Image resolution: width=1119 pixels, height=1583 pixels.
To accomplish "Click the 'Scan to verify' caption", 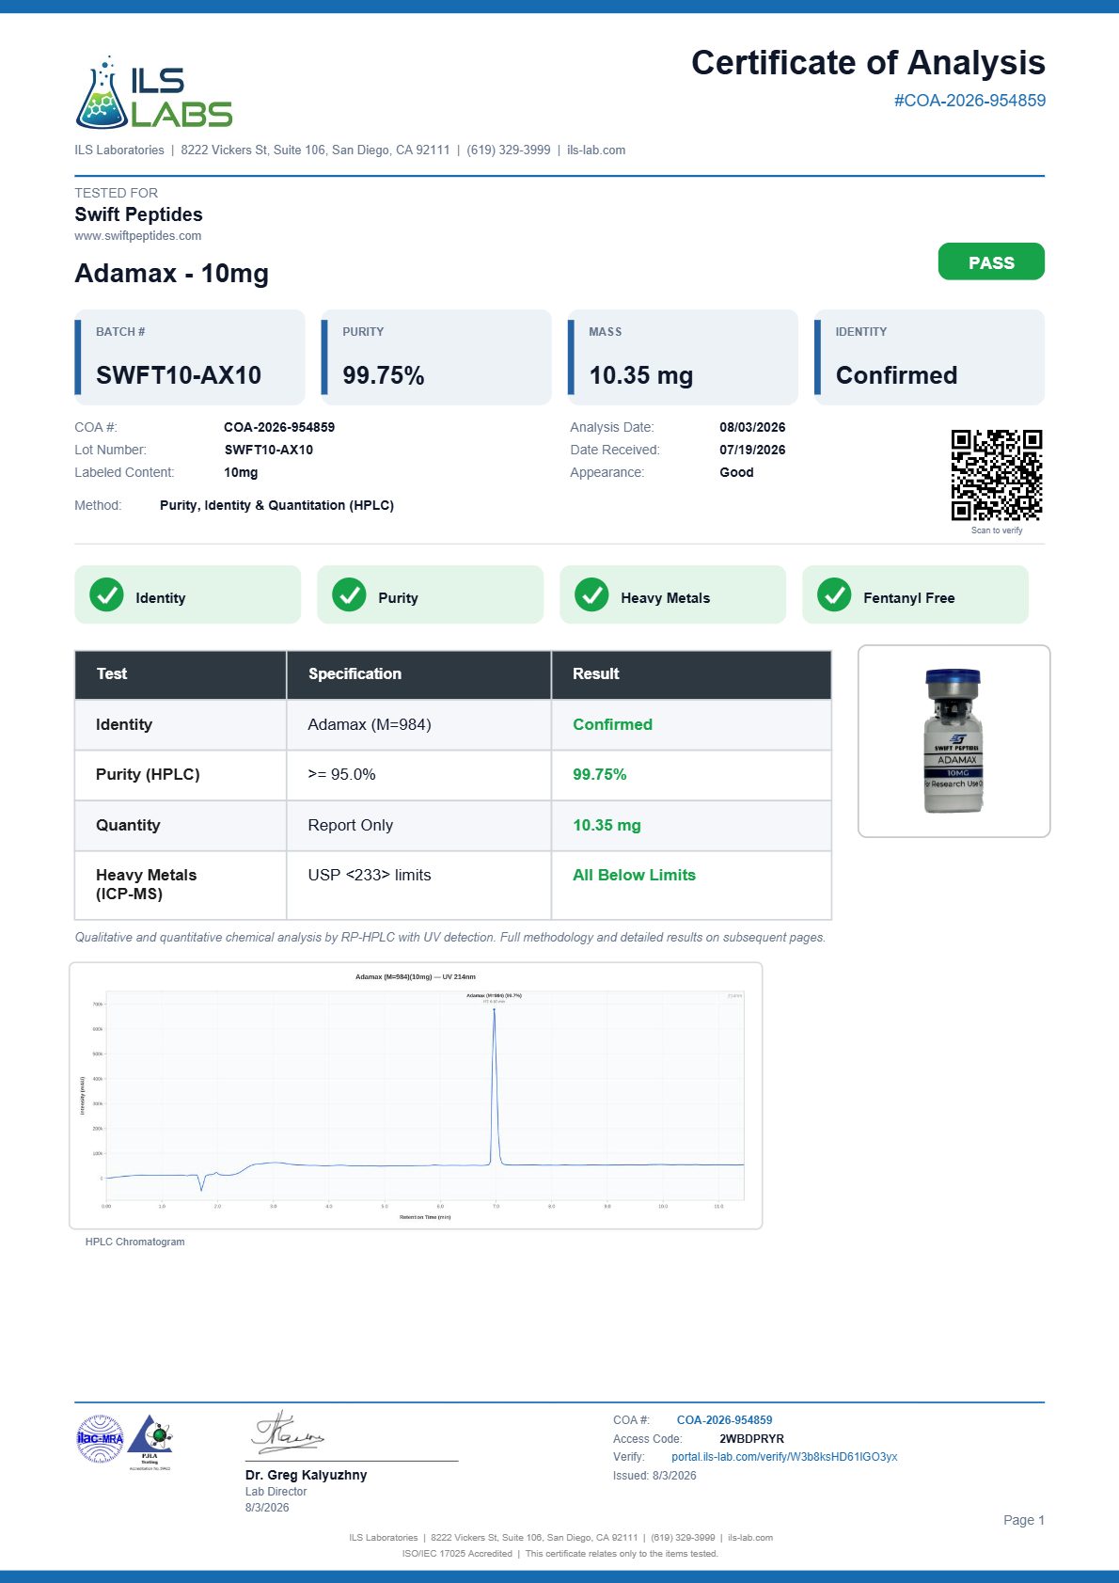I will (997, 530).
